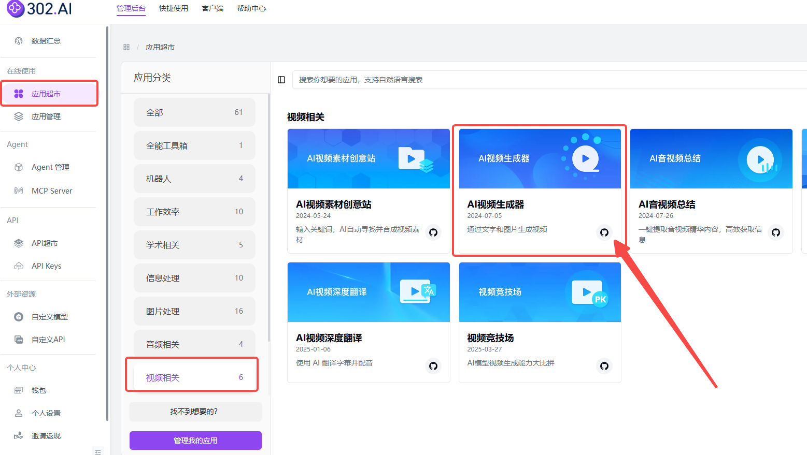Select the 全能工具箱 category

194,145
